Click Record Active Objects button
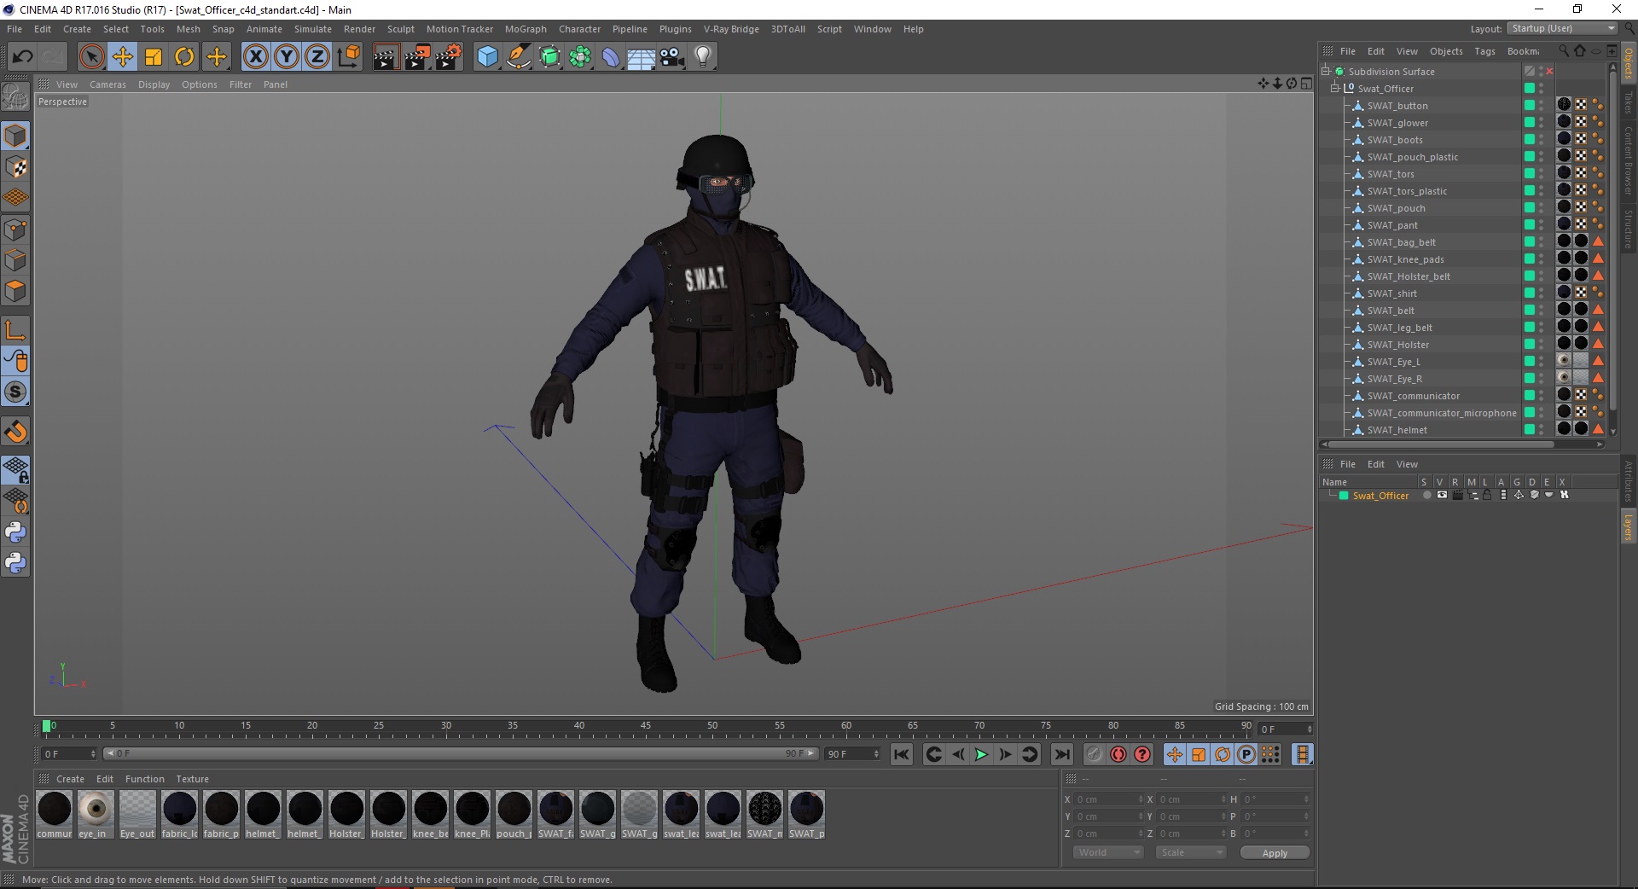Screen dimensions: 1638x889 pos(1094,754)
